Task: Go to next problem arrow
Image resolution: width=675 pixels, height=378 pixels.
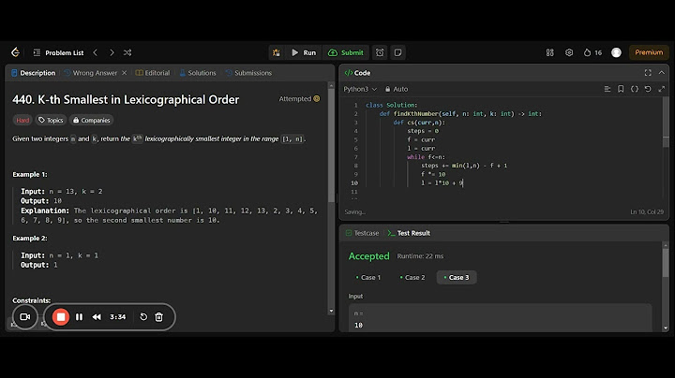Action: [x=112, y=52]
